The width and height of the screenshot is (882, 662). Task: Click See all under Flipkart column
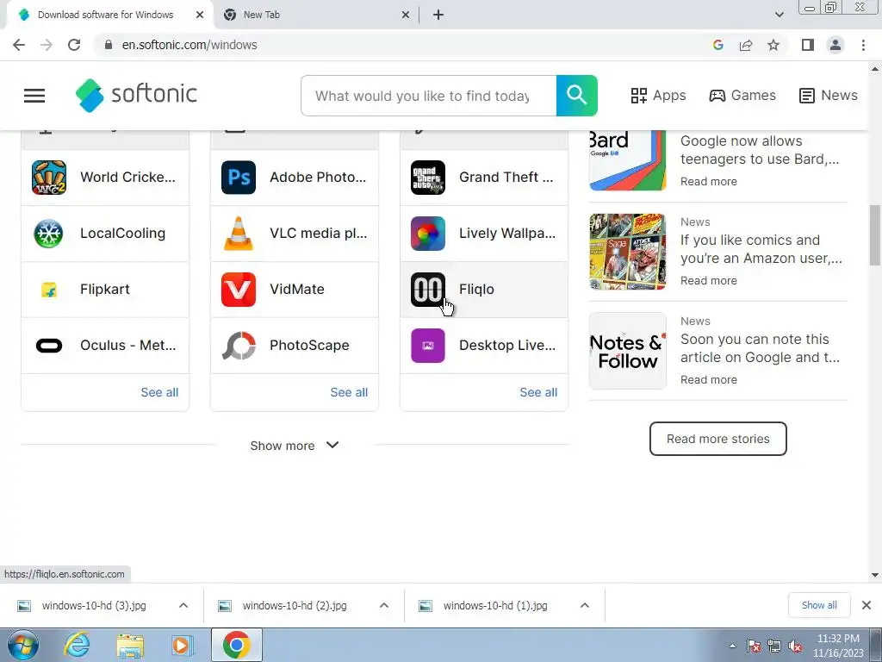tap(159, 392)
